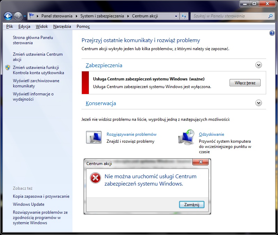Click the magnifier search icon
278x235 pixels.
pyautogui.click(x=271, y=16)
